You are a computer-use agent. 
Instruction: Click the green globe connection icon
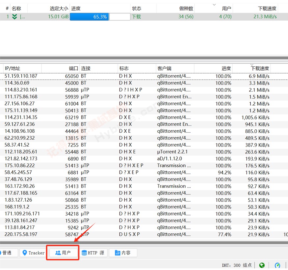(x=262, y=265)
